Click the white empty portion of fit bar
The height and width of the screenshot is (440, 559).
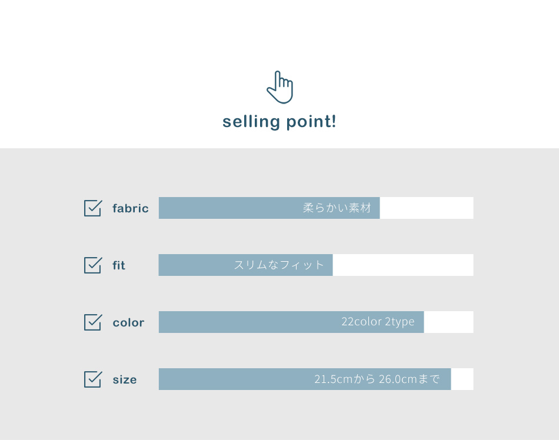click(x=403, y=265)
